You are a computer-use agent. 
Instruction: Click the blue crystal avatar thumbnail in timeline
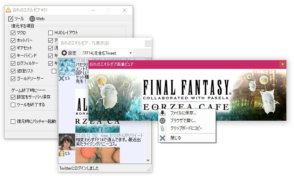point(67,67)
